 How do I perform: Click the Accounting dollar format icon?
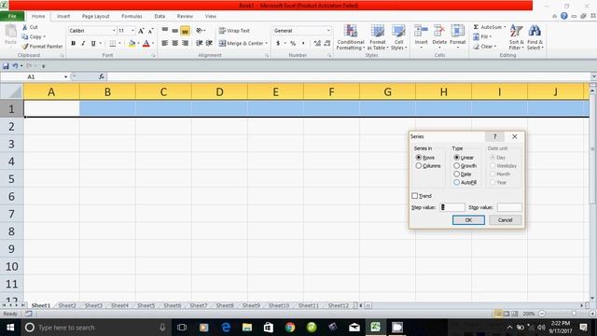[x=278, y=44]
